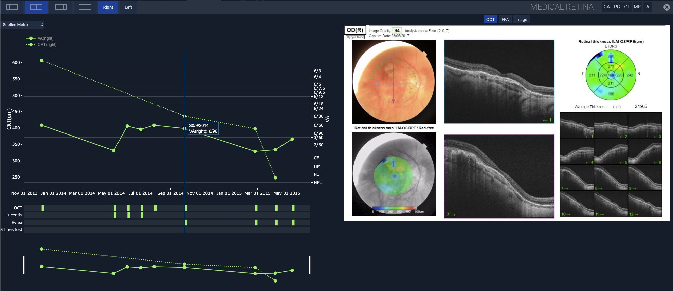Screen dimensions: 673x291
Task: Select the third layout icon with wide inner panel
Action: 60,7
